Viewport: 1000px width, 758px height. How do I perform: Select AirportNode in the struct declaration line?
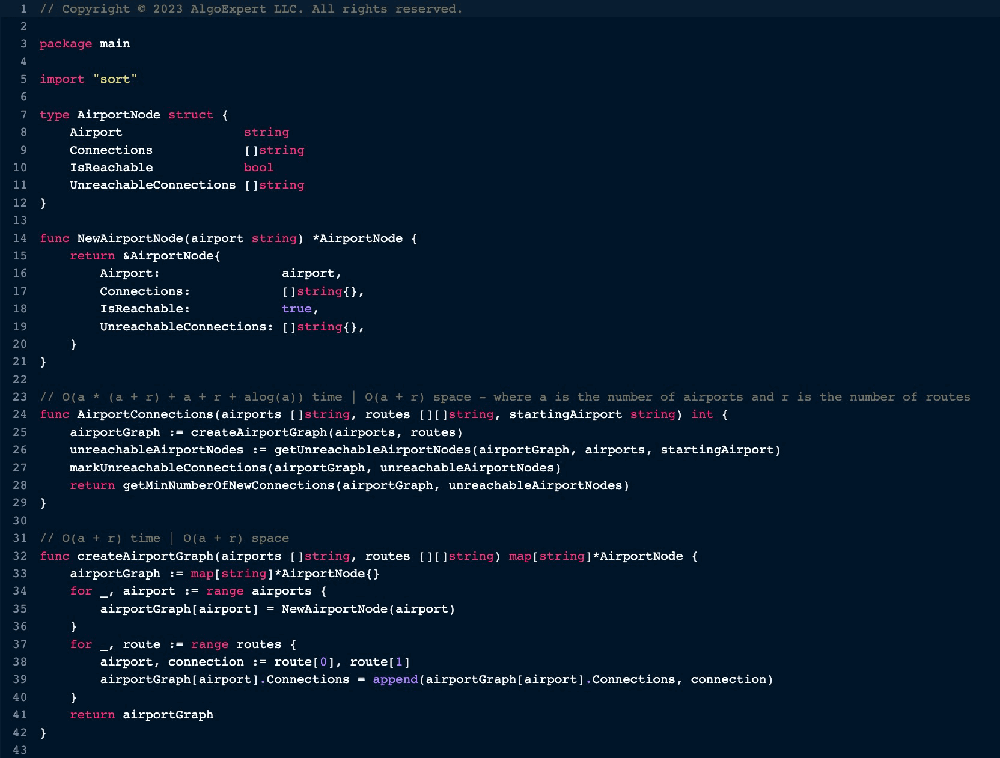[118, 115]
